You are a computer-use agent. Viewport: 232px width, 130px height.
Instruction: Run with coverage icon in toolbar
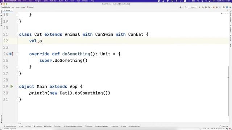coord(206,7)
